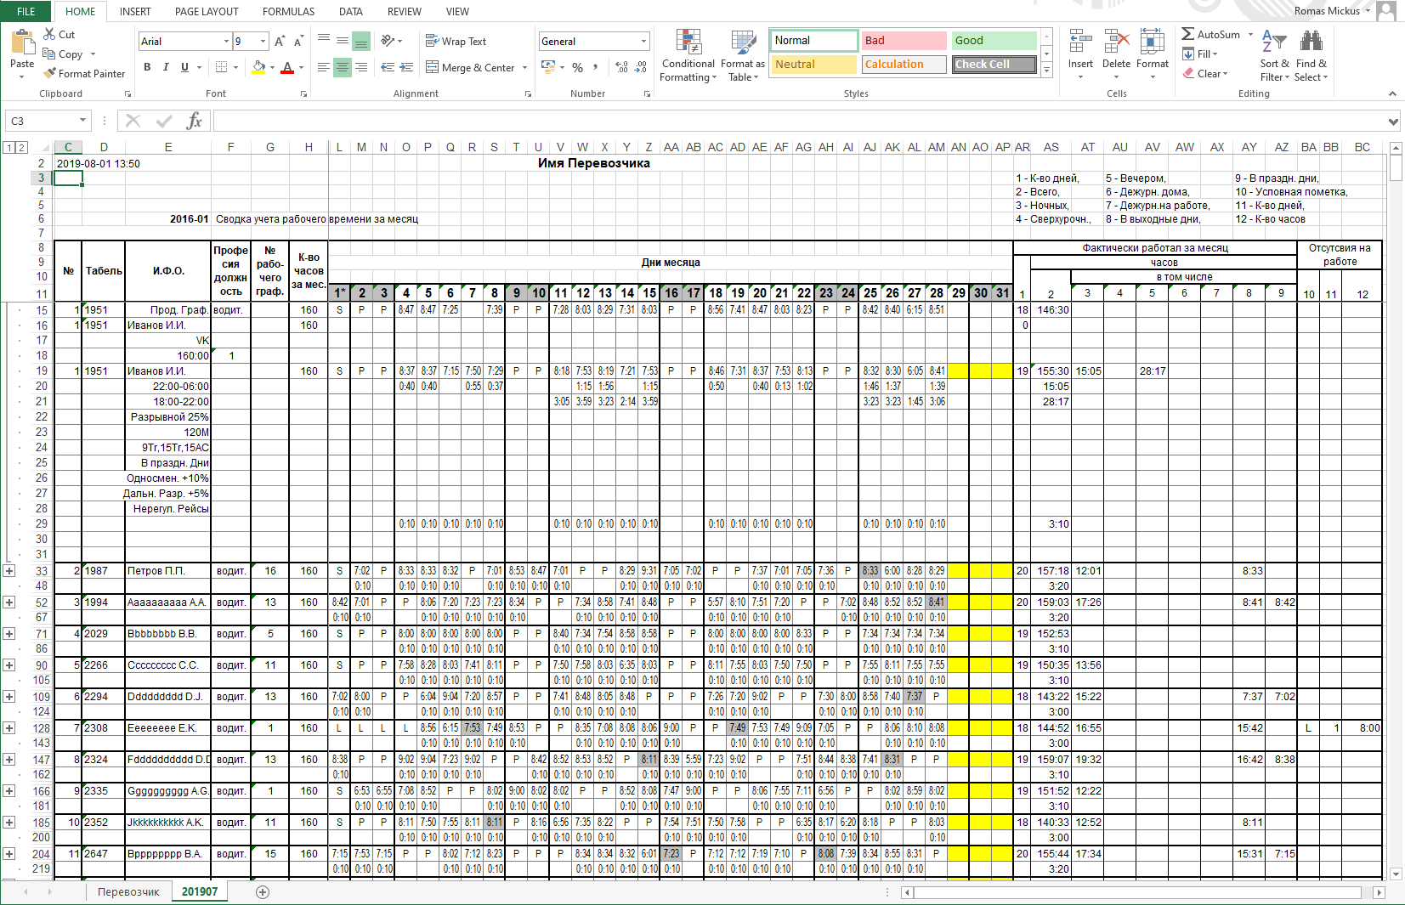1405x905 pixels.
Task: Click outline level 2 button
Action: (22, 147)
